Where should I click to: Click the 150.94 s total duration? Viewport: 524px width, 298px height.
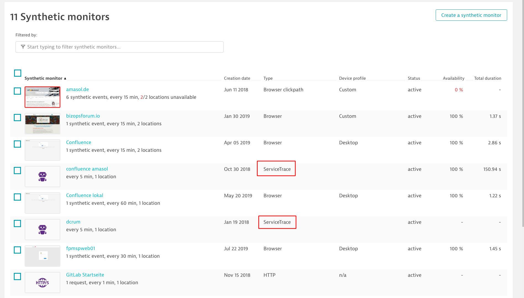492,169
